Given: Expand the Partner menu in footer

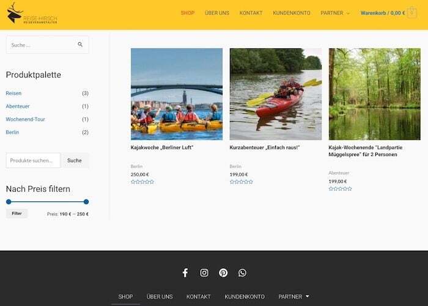Looking at the screenshot, I should (x=293, y=296).
